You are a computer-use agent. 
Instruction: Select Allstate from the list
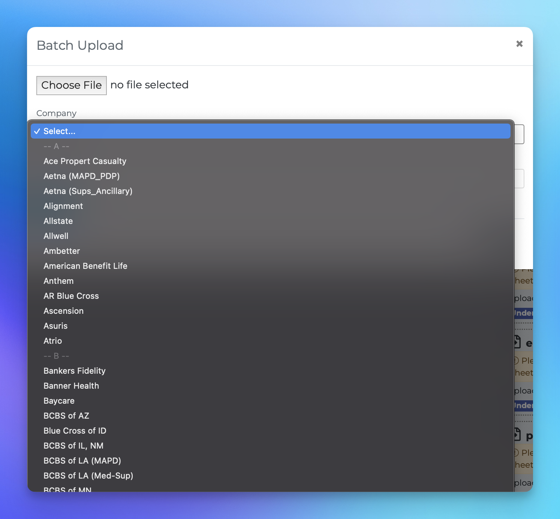click(x=271, y=221)
